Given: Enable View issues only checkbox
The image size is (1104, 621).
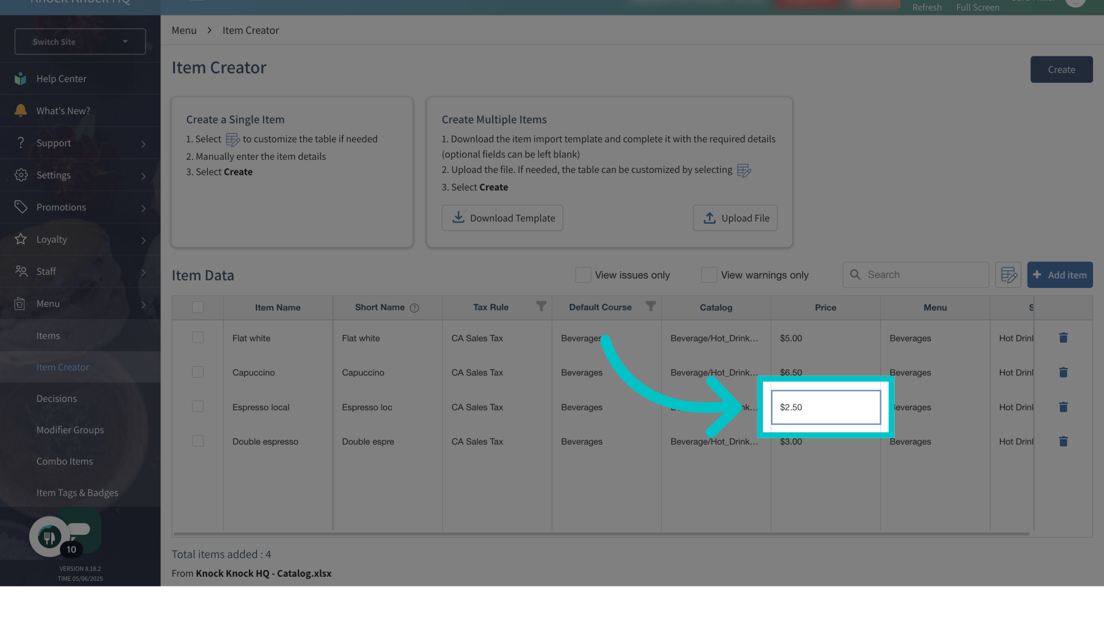Looking at the screenshot, I should pyautogui.click(x=583, y=275).
